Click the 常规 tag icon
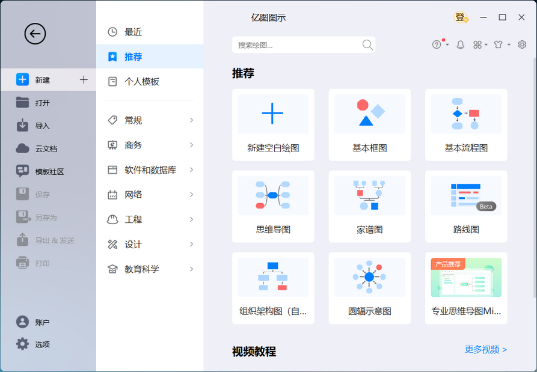Image resolution: width=537 pixels, height=372 pixels. click(112, 120)
